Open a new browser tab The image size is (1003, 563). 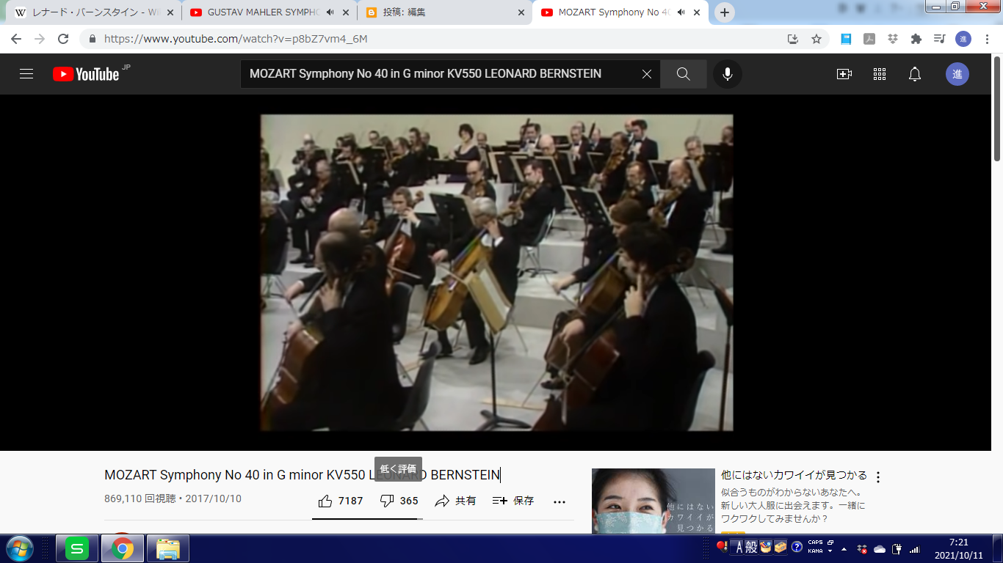pos(725,12)
